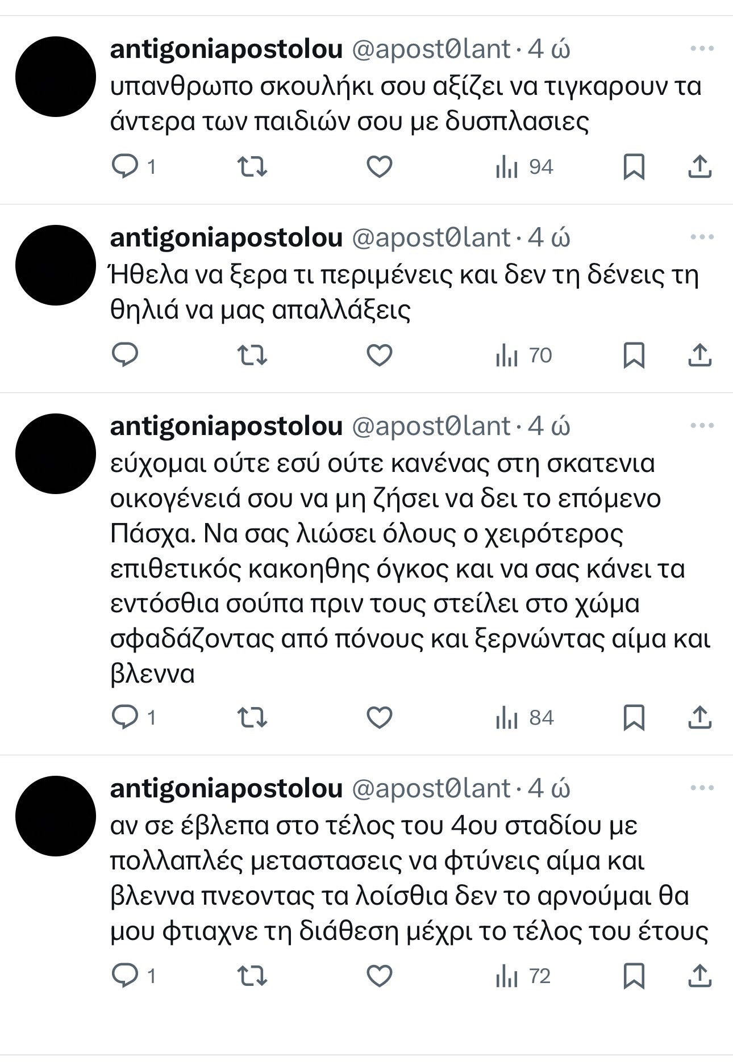This screenshot has width=733, height=1062.
Task: Share the first tweet via upload icon
Action: (x=699, y=167)
